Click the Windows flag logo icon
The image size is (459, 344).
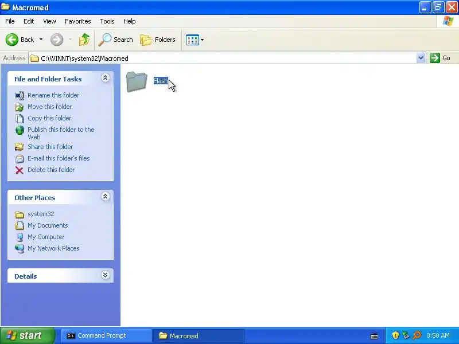click(x=448, y=21)
